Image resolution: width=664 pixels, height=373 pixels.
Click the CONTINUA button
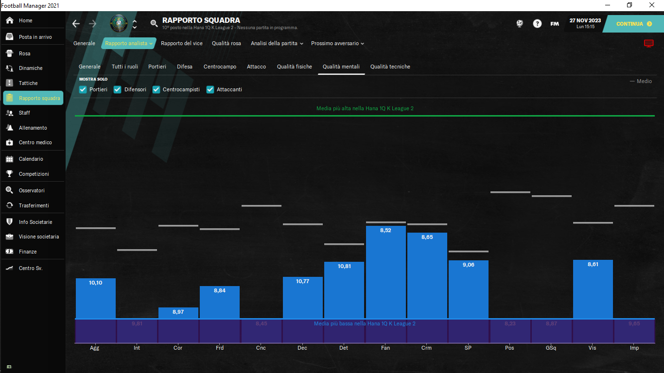click(x=634, y=24)
